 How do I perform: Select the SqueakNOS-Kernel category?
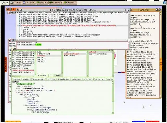point(20,68)
